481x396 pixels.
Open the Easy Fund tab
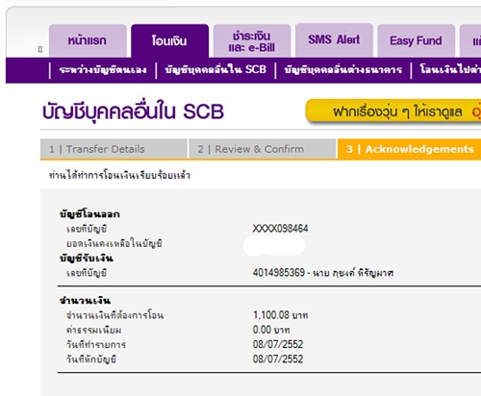[416, 40]
